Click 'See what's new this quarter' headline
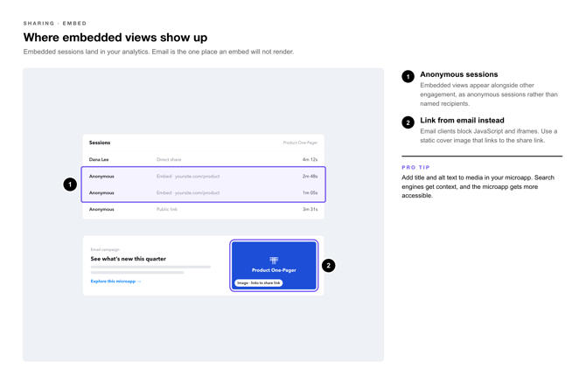586x376 pixels. [x=129, y=259]
